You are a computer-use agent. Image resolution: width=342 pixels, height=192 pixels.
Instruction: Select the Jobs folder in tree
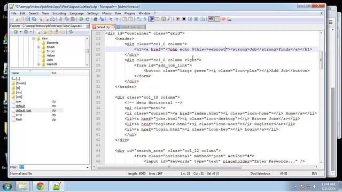click(x=50, y=60)
